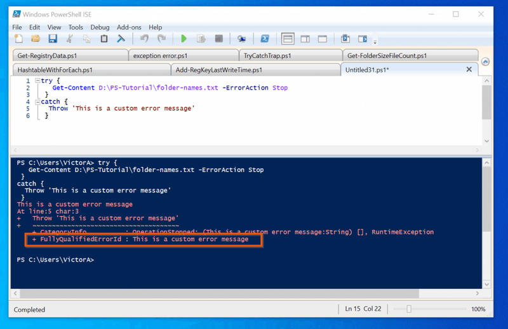Click the Open script folder icon

(x=36, y=39)
